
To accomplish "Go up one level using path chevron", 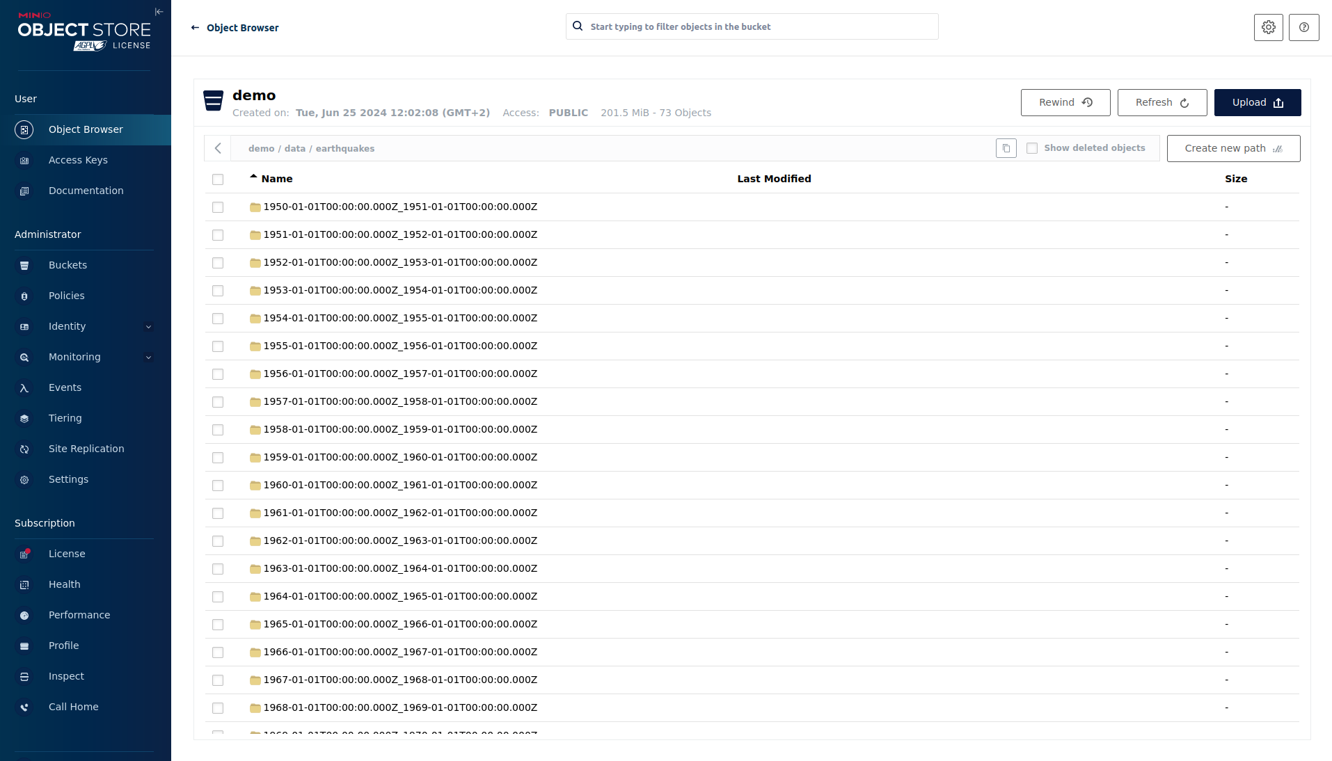I will tap(218, 148).
